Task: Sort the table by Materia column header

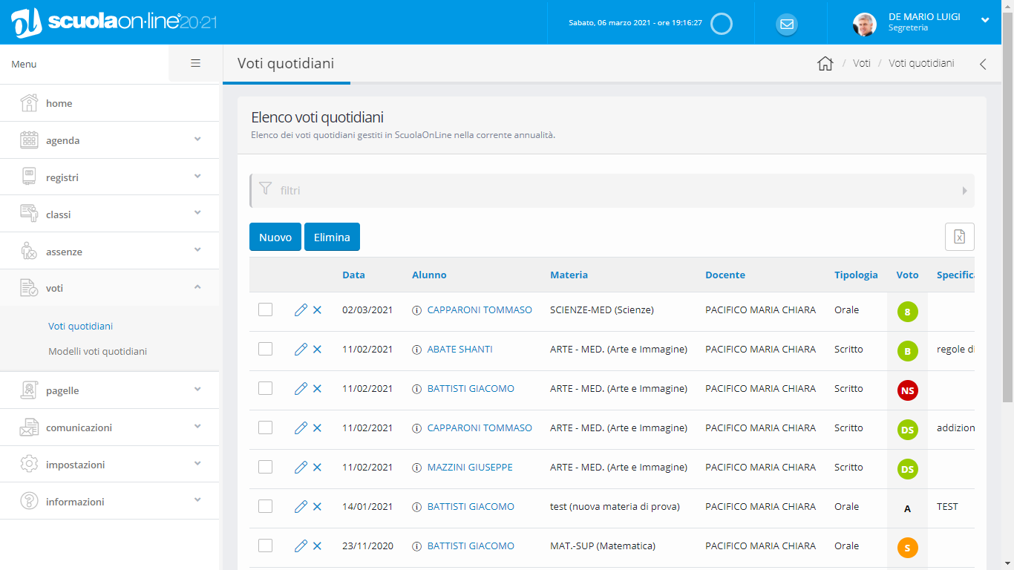Action: [x=569, y=275]
